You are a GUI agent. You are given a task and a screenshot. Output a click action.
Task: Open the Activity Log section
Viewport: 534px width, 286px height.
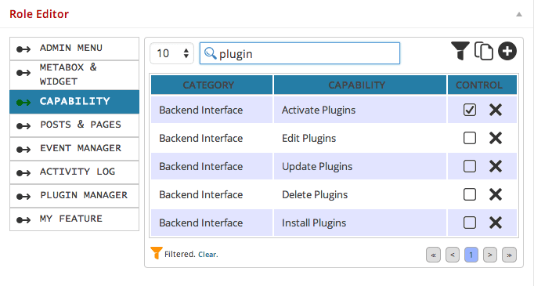click(74, 172)
